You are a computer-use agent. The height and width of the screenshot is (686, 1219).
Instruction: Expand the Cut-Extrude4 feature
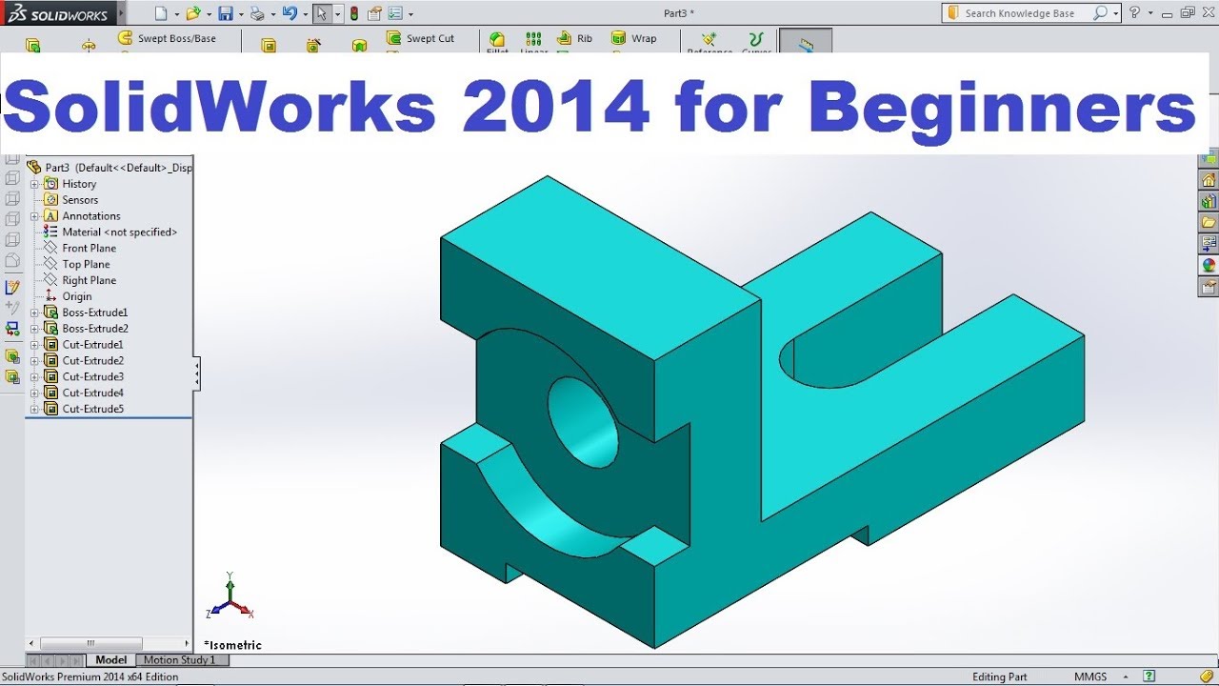34,393
